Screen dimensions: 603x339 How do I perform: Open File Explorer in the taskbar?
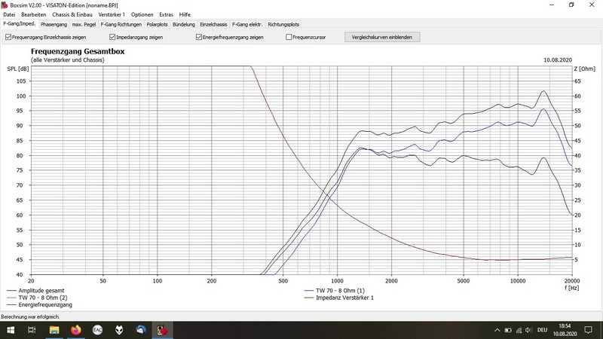[54, 329]
